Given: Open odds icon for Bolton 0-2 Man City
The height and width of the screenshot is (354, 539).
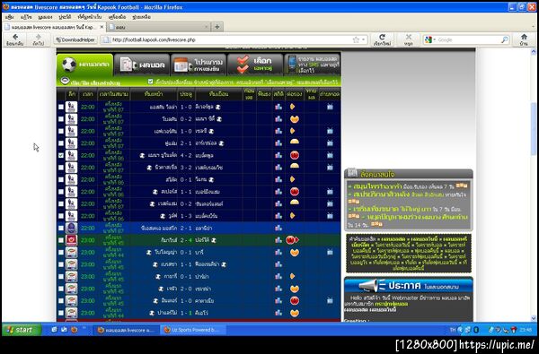Looking at the screenshot, I should (295, 119).
